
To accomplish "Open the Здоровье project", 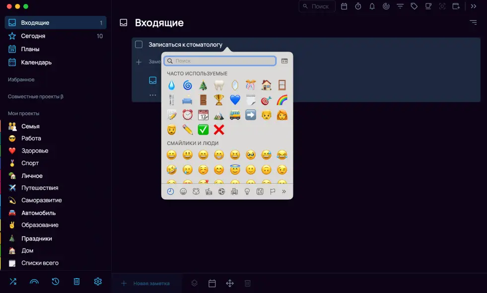I will [35, 151].
